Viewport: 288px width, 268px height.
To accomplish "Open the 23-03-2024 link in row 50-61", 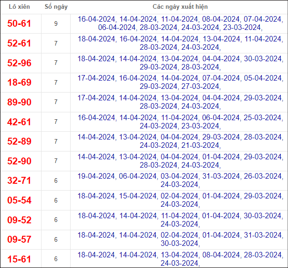I will (x=242, y=27).
